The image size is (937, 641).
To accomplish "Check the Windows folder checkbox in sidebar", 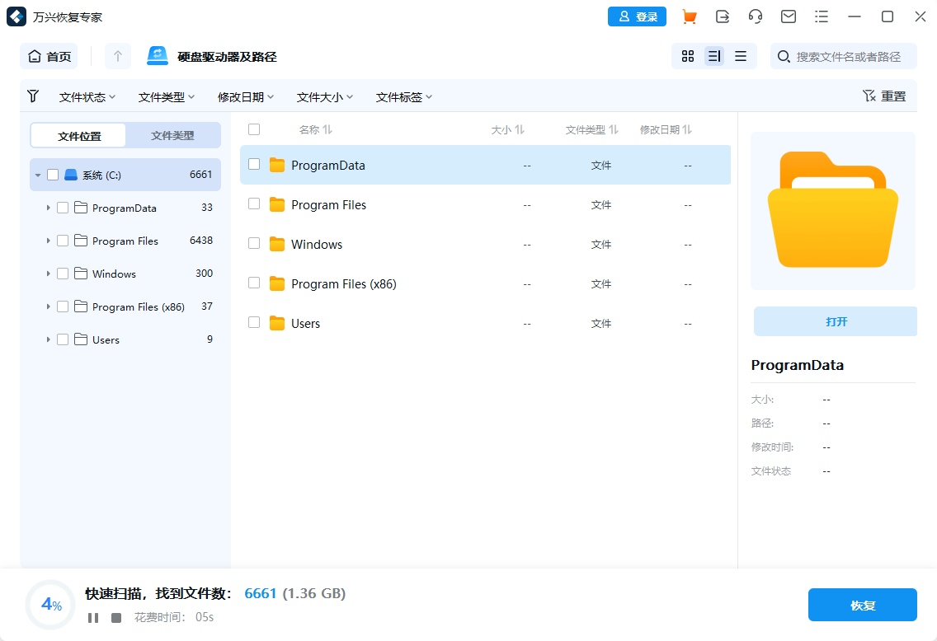I will click(63, 274).
